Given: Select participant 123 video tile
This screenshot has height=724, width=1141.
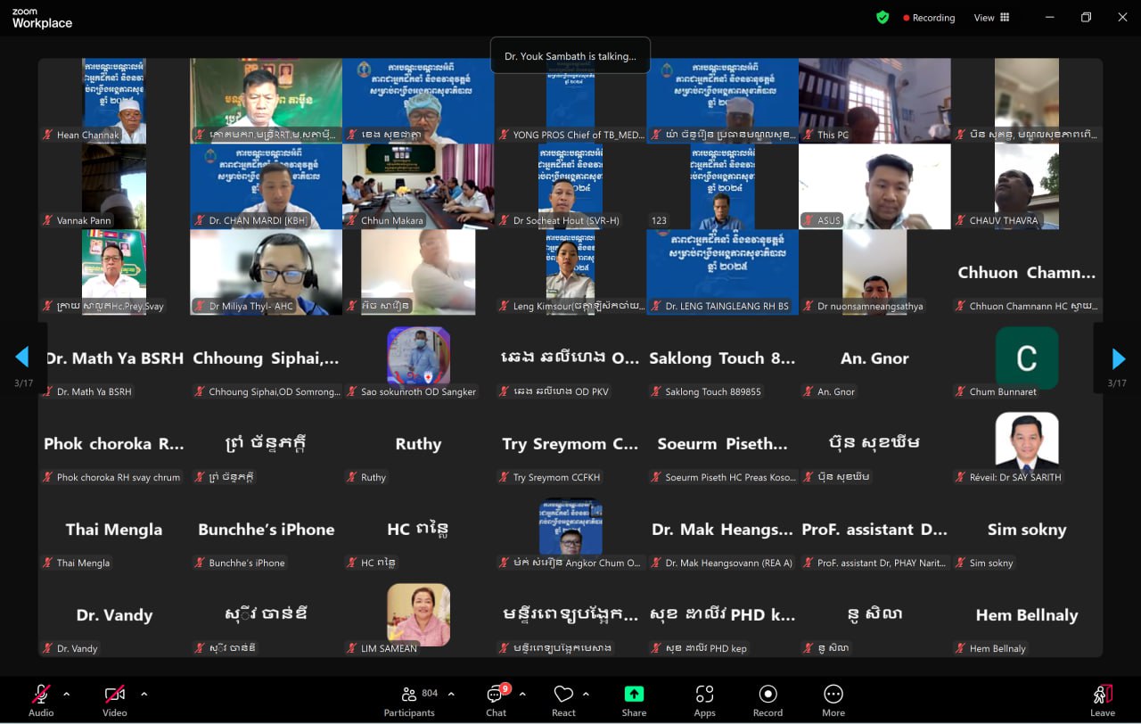Looking at the screenshot, I should [723, 186].
